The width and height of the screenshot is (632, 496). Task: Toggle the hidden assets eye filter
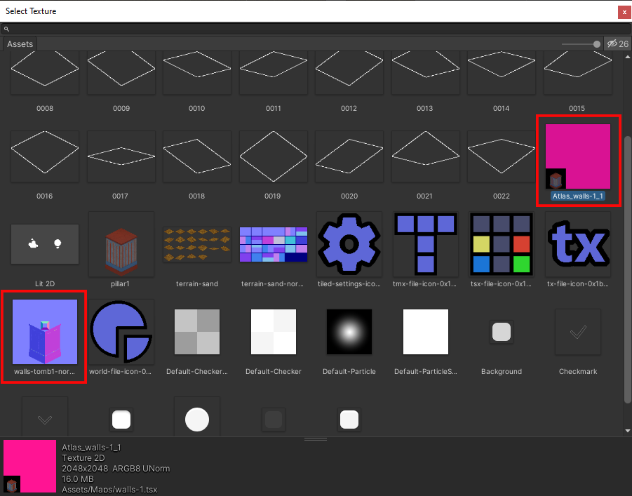(x=617, y=43)
